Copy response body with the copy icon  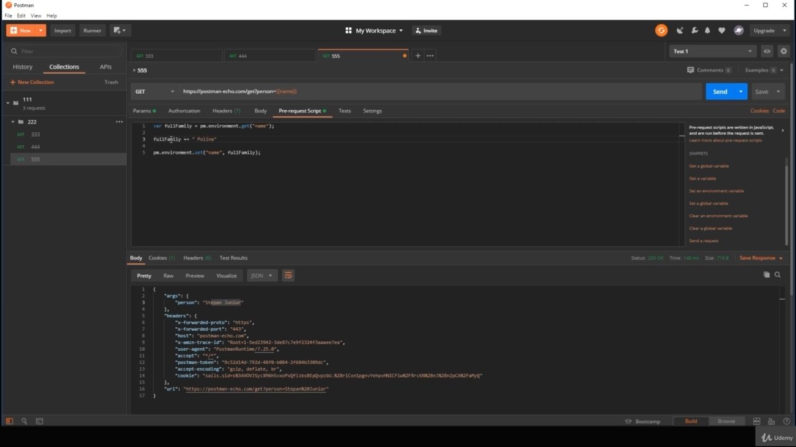point(766,274)
